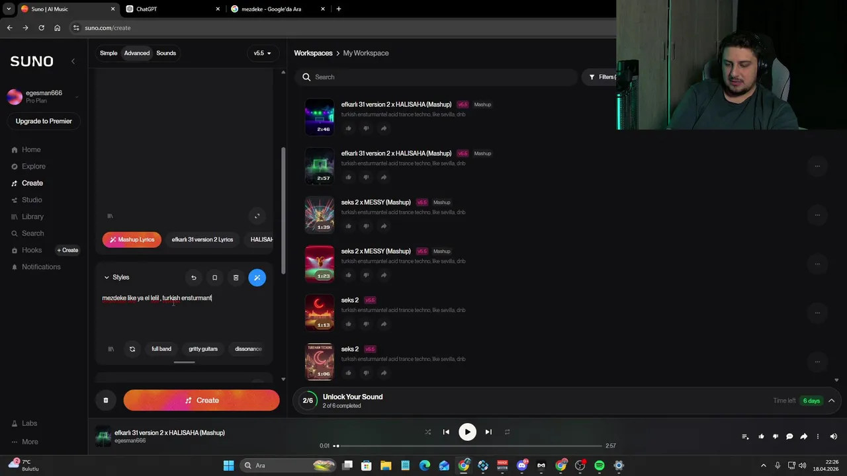Viewport: 847px width, 476px height.
Task: Expand the lyrics editor to full size
Action: (x=257, y=216)
